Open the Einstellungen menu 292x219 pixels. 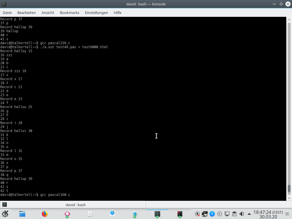tap(96, 13)
